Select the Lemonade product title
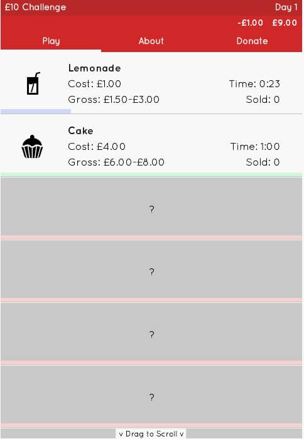 [x=94, y=68]
